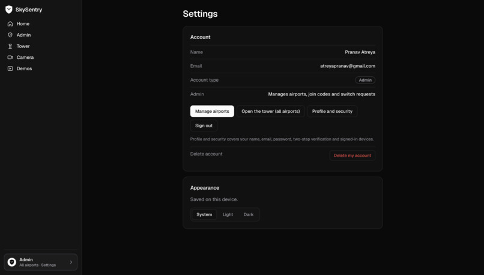Click Open the tower (all airports)

tap(271, 111)
